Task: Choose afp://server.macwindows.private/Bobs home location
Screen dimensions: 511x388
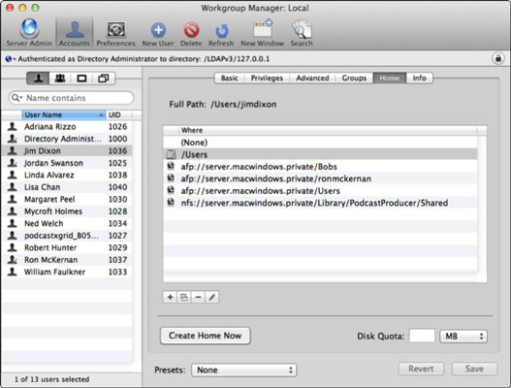Action: [320, 167]
